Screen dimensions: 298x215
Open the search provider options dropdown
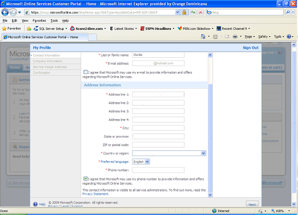[293, 13]
